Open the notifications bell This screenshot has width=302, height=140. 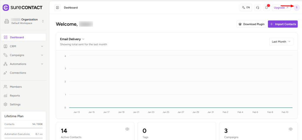click(267, 8)
